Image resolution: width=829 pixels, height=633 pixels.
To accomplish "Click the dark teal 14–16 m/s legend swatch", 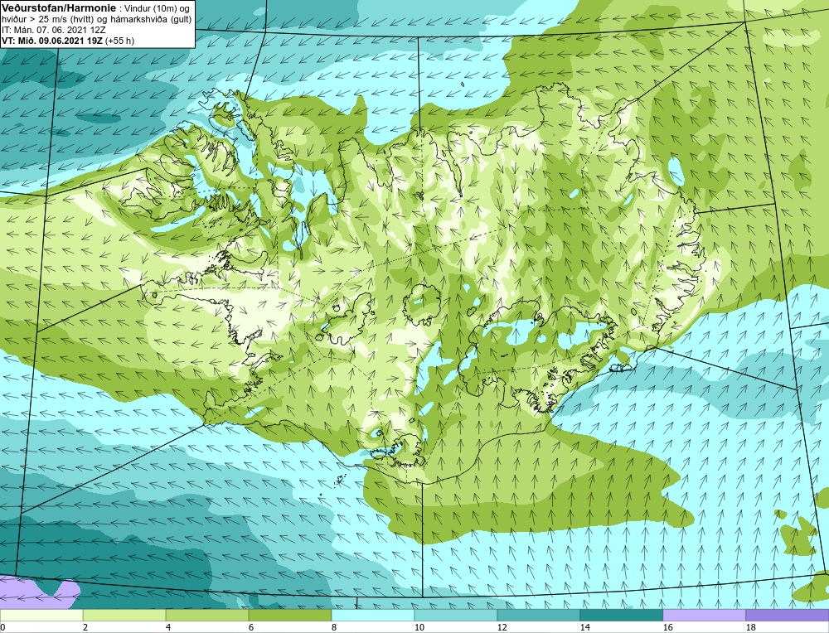I will [x=621, y=615].
